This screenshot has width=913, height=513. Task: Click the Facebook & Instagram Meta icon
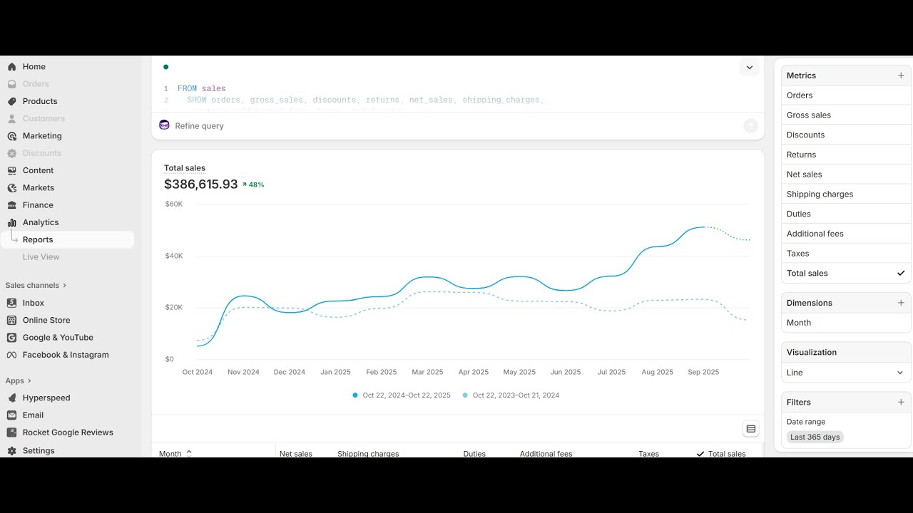click(11, 355)
